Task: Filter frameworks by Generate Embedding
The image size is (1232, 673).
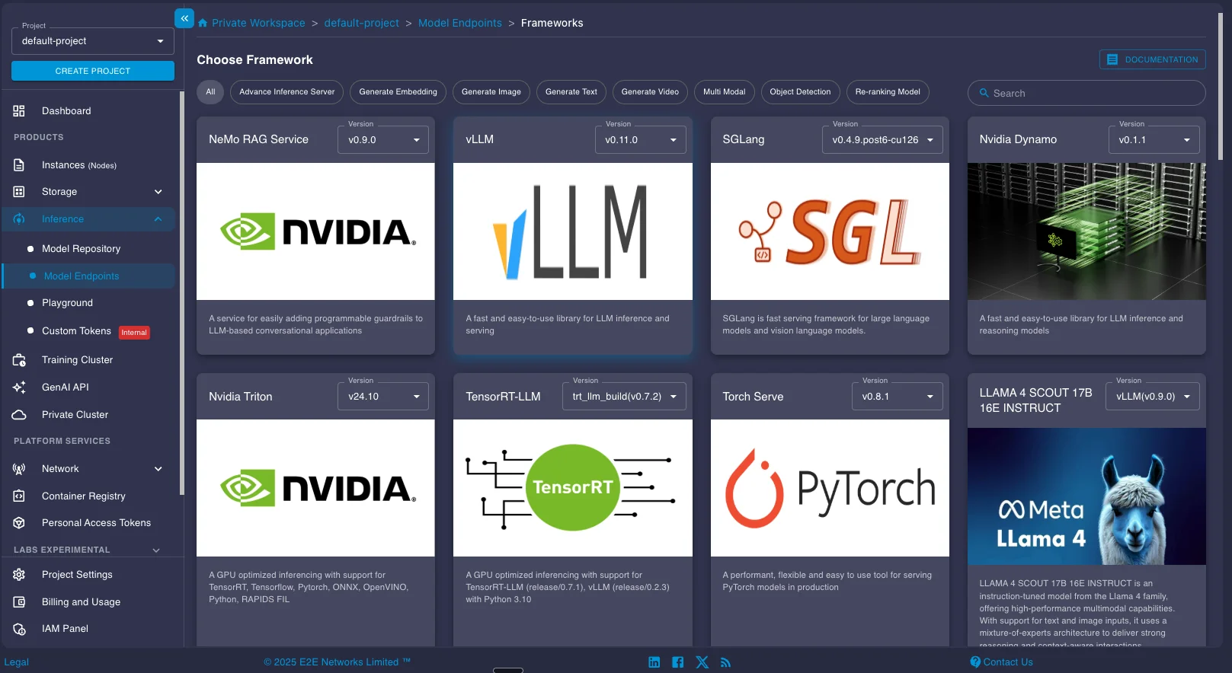Action: point(398,92)
